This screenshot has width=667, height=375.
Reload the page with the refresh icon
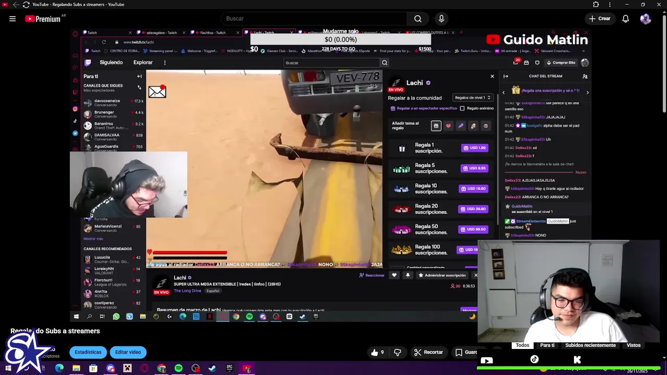coord(26,5)
